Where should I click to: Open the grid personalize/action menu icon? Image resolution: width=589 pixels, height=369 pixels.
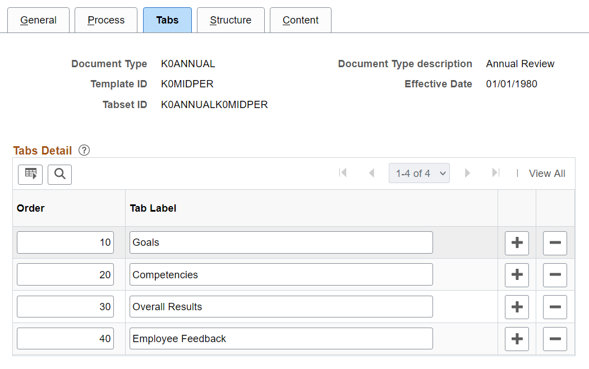(x=30, y=174)
